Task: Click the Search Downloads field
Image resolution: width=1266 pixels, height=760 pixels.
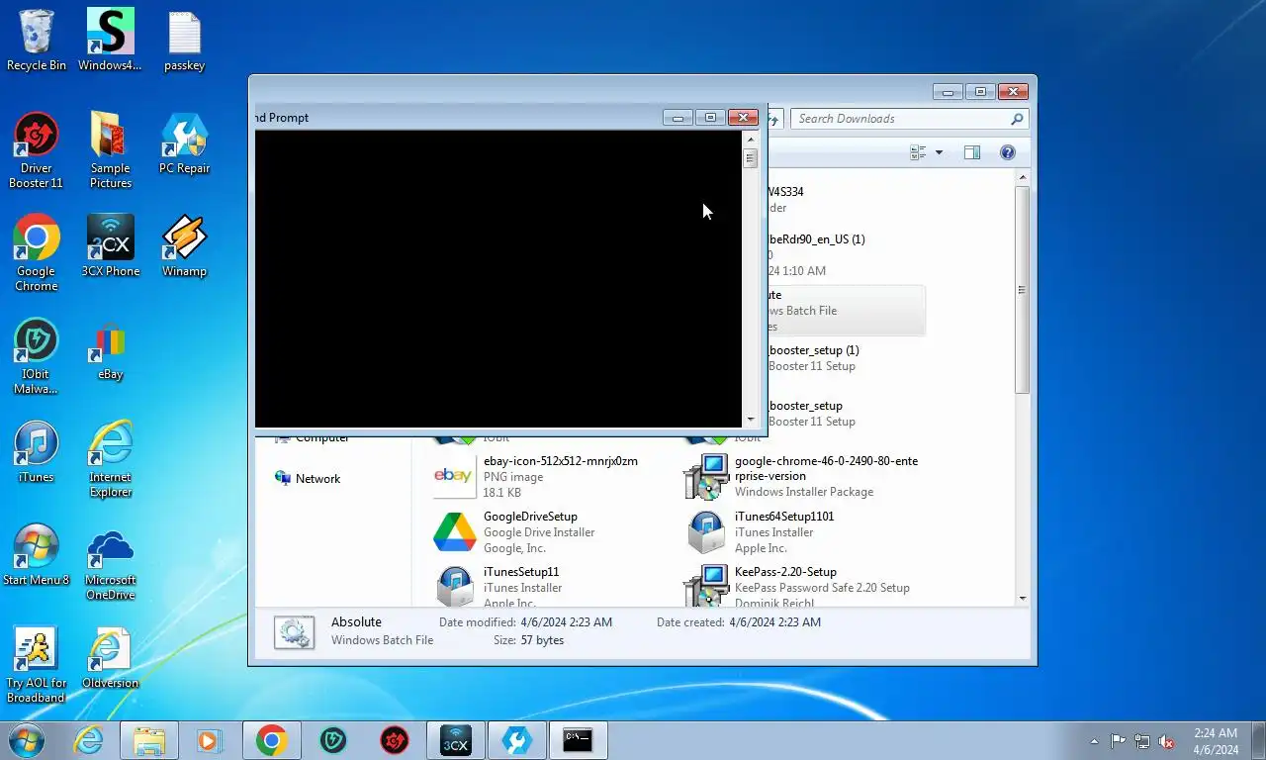Action: click(909, 119)
